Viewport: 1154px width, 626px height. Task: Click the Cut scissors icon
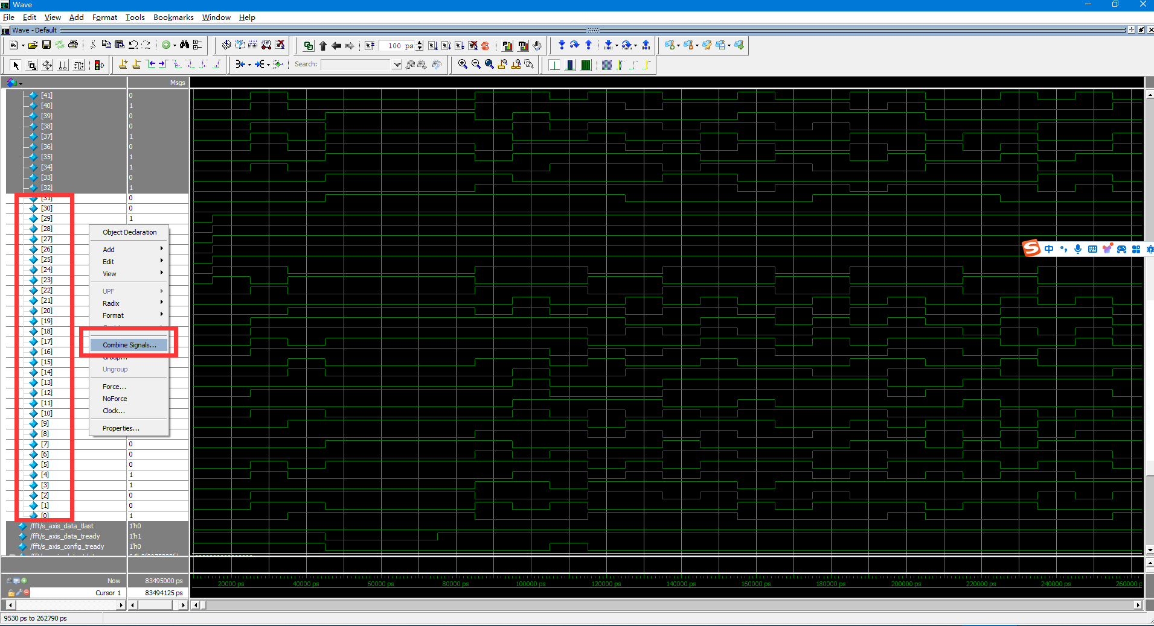[x=93, y=45]
